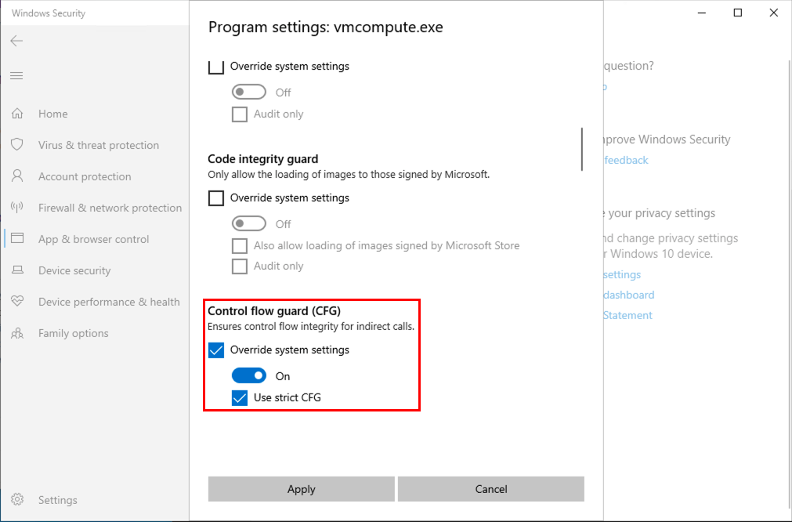Open the dashboard link
This screenshot has width=792, height=522.
629,295
